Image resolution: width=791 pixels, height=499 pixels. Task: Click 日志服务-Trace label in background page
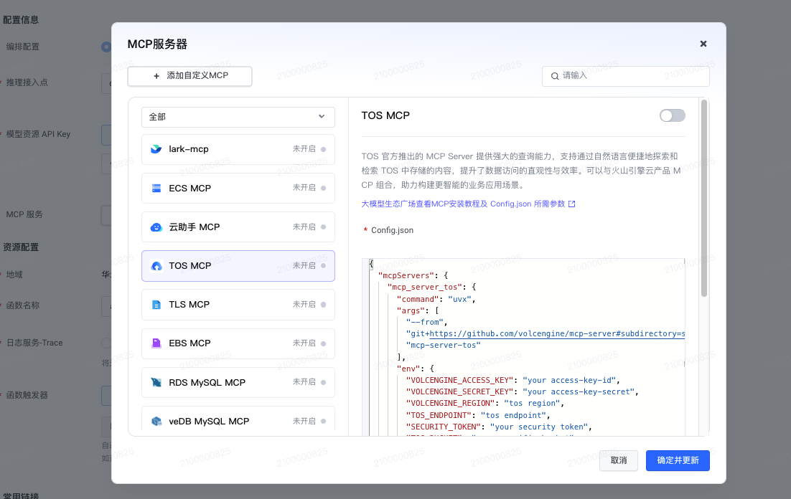coord(34,343)
